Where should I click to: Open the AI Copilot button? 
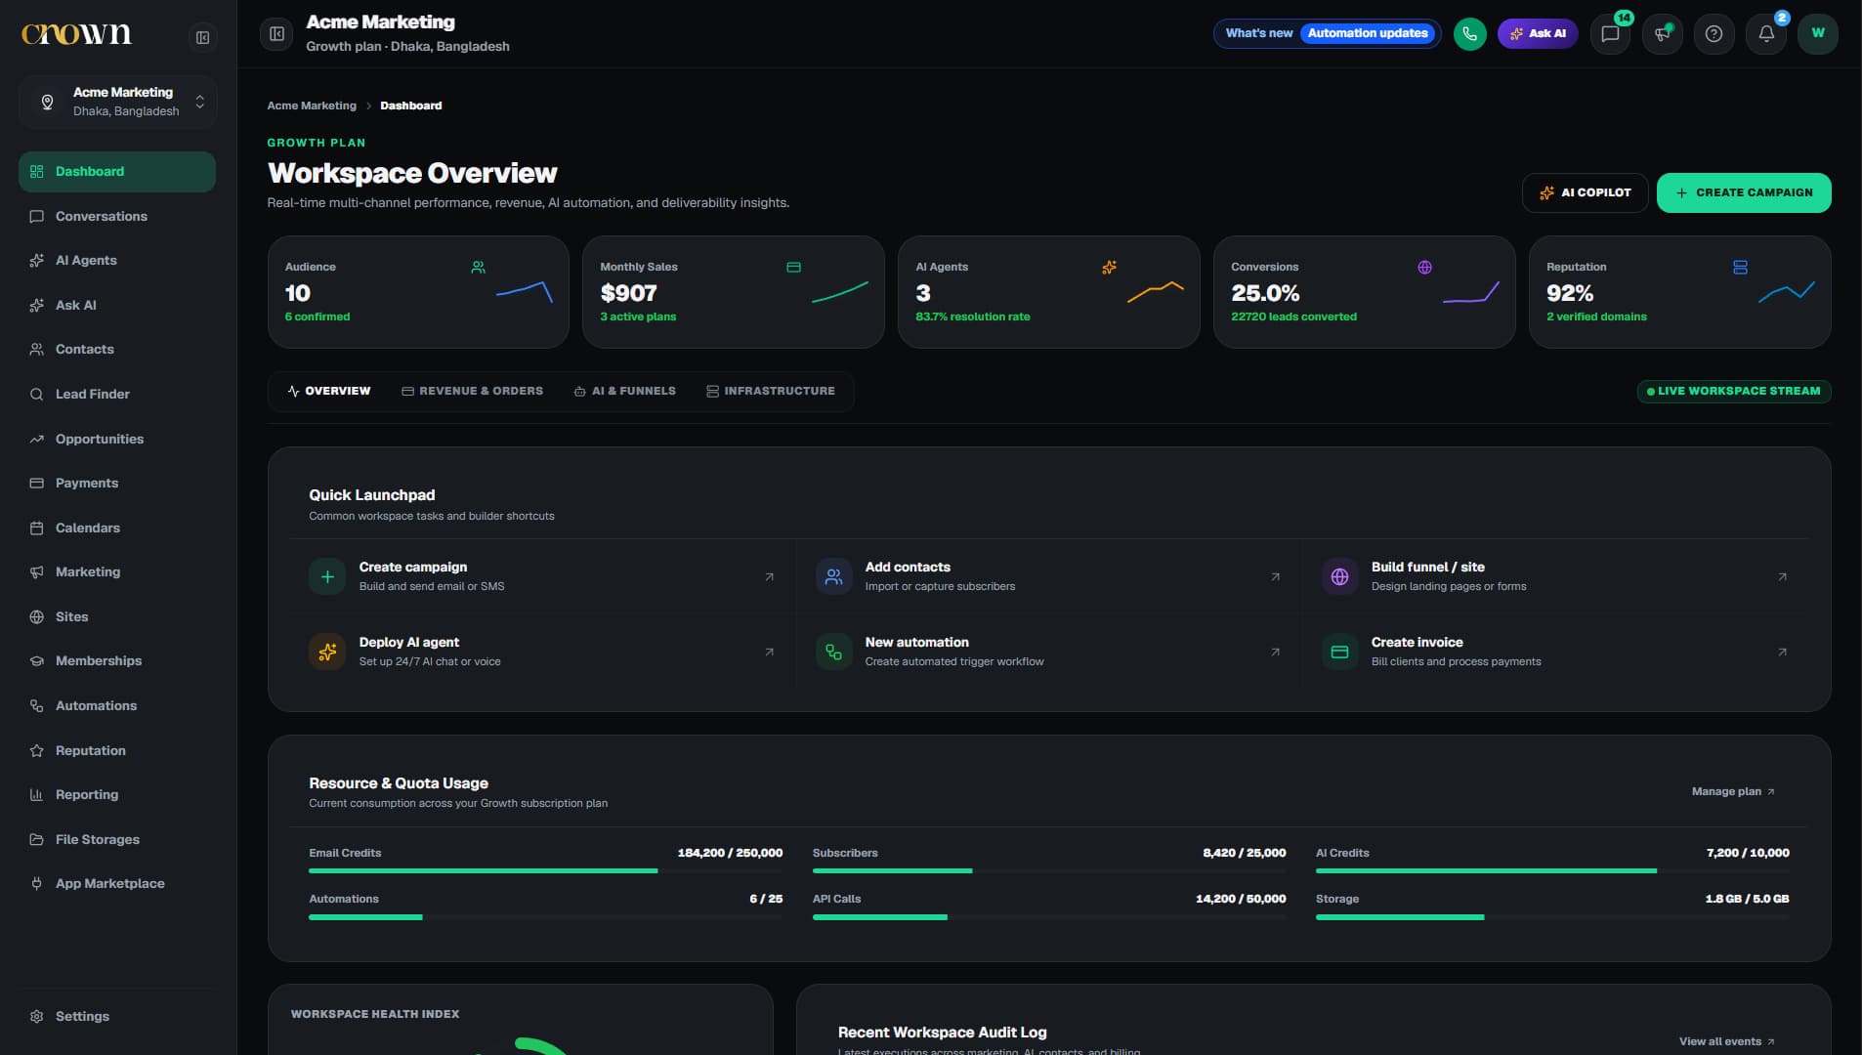coord(1585,192)
